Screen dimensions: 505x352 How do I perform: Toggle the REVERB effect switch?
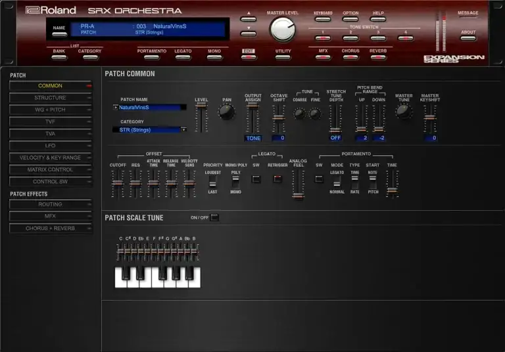coord(378,58)
